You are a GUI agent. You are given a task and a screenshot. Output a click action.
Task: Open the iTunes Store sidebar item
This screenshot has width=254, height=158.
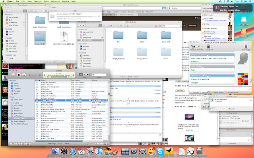click(x=18, y=100)
